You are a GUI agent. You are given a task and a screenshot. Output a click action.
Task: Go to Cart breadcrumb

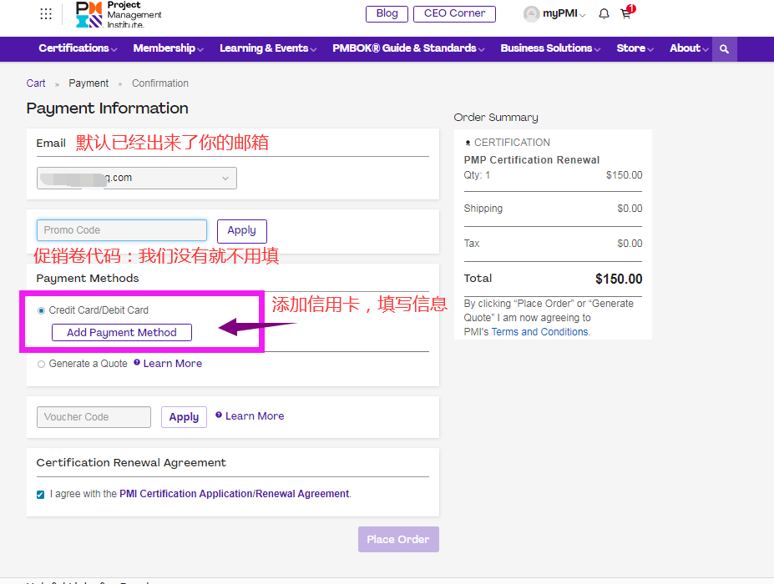pos(36,83)
